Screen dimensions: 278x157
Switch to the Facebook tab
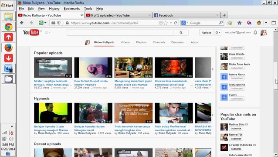click(186, 15)
